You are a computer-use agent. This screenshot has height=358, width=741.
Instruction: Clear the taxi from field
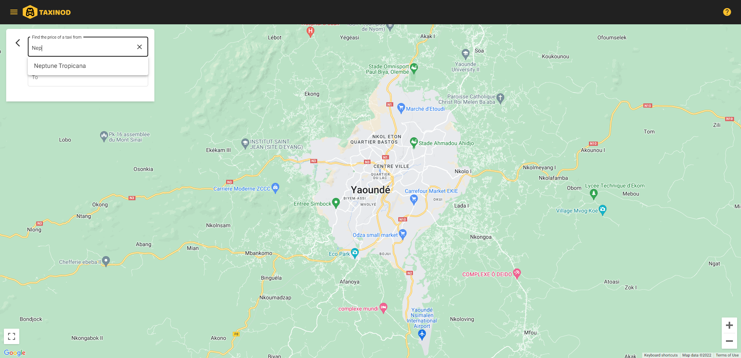[139, 47]
